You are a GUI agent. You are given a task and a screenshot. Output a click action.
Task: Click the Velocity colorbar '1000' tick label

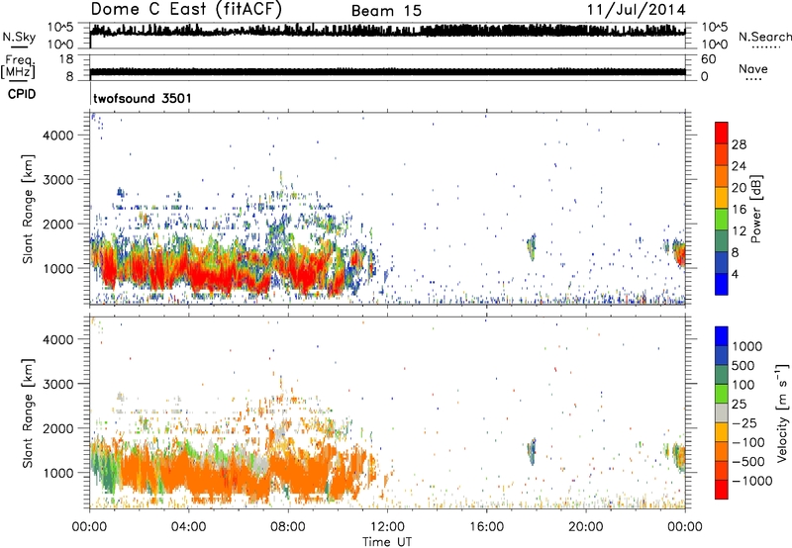[746, 346]
